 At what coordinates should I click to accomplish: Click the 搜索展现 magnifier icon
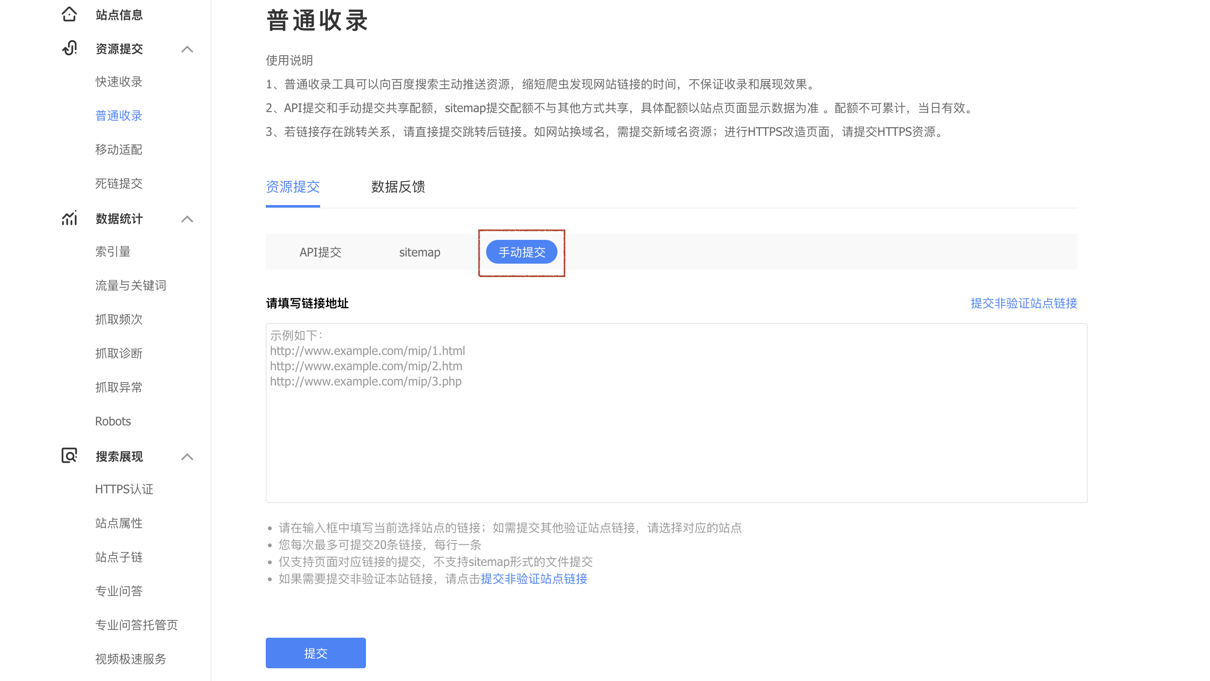[69, 456]
